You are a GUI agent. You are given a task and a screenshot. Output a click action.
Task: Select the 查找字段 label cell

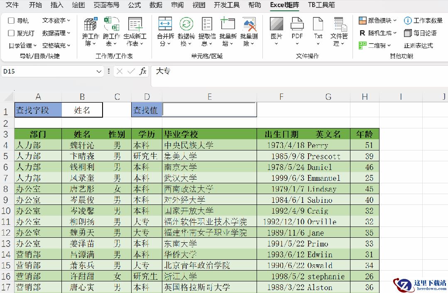pyautogui.click(x=38, y=110)
